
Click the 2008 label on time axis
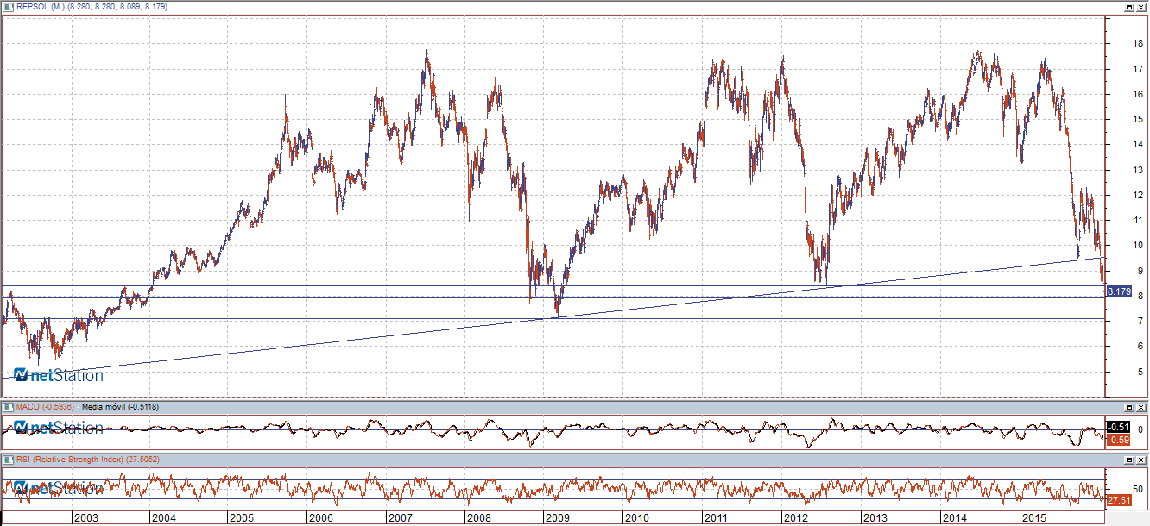click(478, 517)
